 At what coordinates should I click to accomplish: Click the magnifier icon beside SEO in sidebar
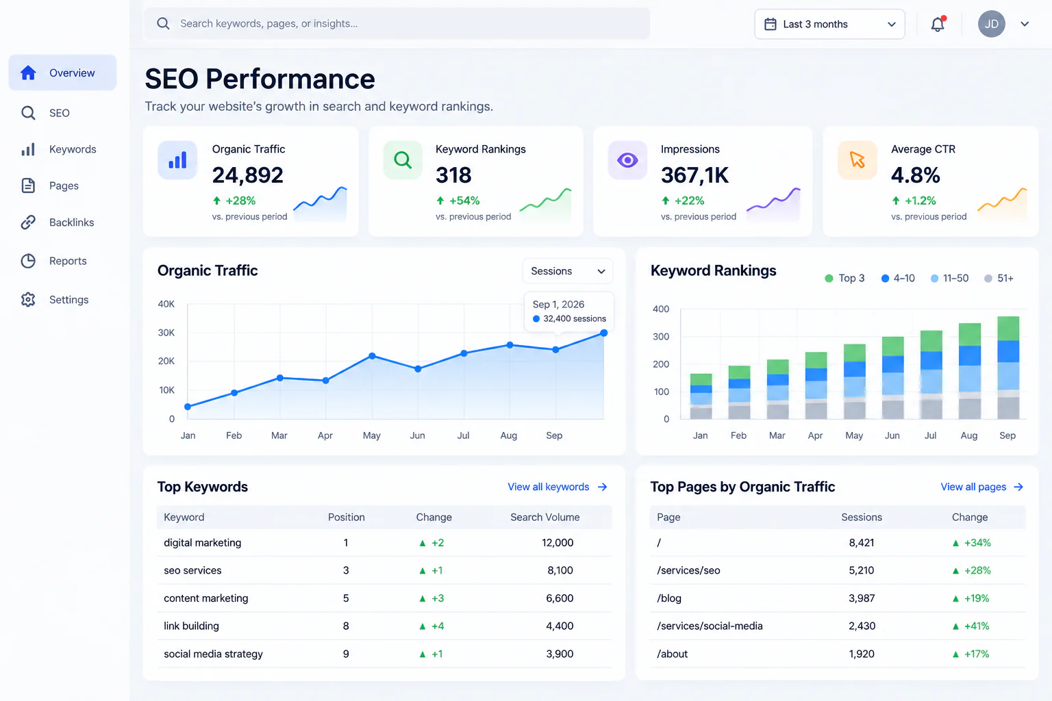tap(28, 113)
